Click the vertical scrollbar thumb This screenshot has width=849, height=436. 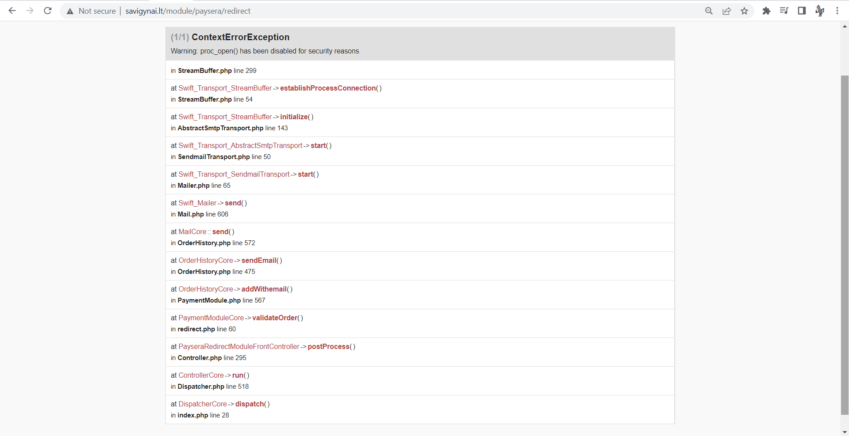845,245
